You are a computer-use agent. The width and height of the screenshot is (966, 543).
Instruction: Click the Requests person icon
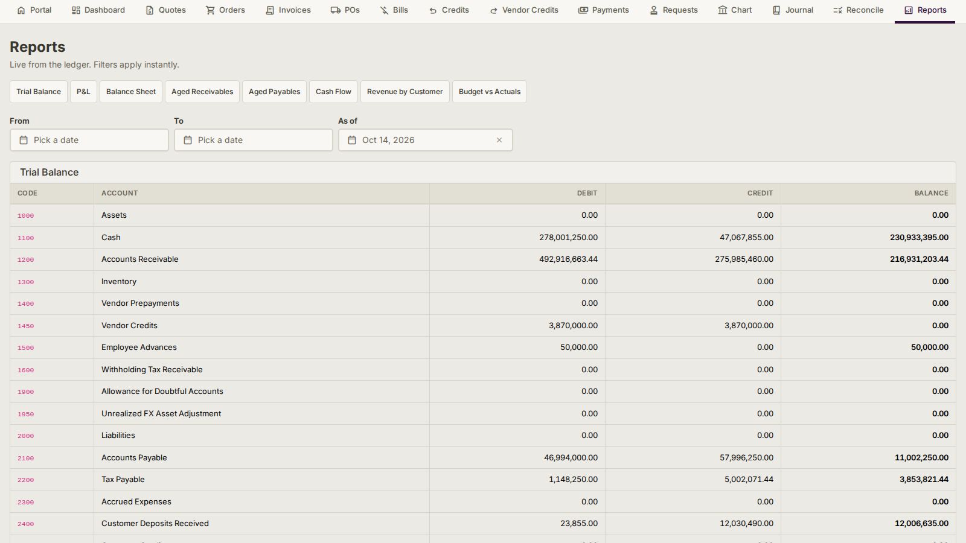tap(654, 10)
